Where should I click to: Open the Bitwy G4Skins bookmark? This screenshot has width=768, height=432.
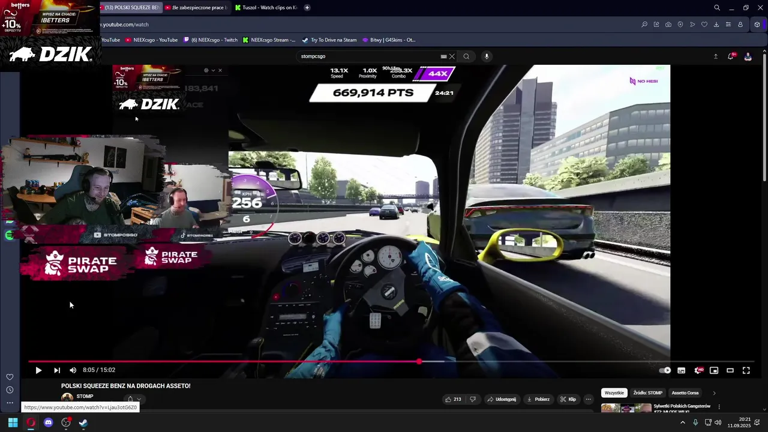coord(388,40)
